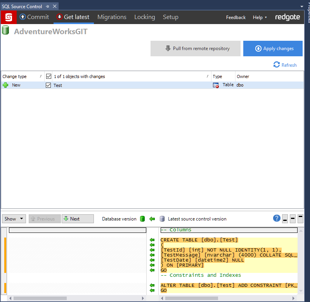Open the Help dropdown menu
Screen dimensions: 310x302
(260, 17)
